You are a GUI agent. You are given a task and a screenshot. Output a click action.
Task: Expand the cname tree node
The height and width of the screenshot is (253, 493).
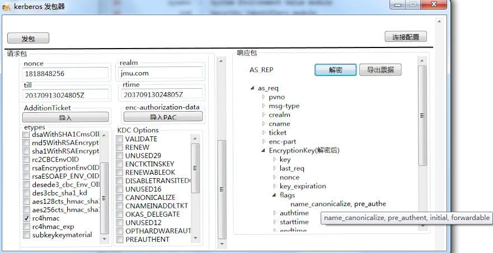264,123
